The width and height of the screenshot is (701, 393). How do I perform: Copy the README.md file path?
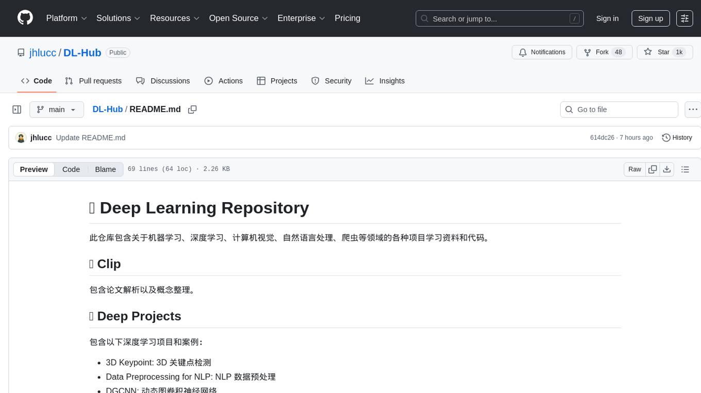coord(192,110)
